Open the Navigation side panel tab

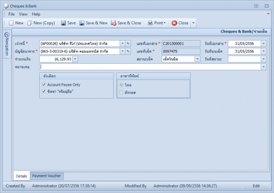coord(7,44)
